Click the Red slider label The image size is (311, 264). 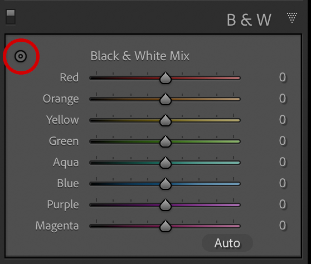coord(69,77)
